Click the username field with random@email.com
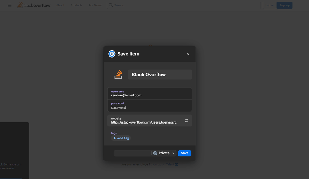The height and width of the screenshot is (179, 309). tap(150, 94)
